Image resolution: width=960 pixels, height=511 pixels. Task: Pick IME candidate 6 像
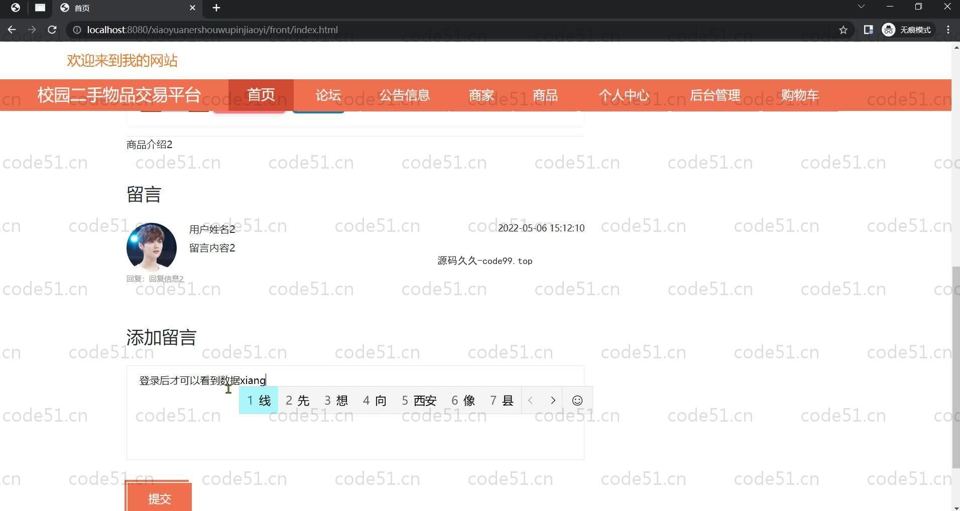(x=463, y=400)
